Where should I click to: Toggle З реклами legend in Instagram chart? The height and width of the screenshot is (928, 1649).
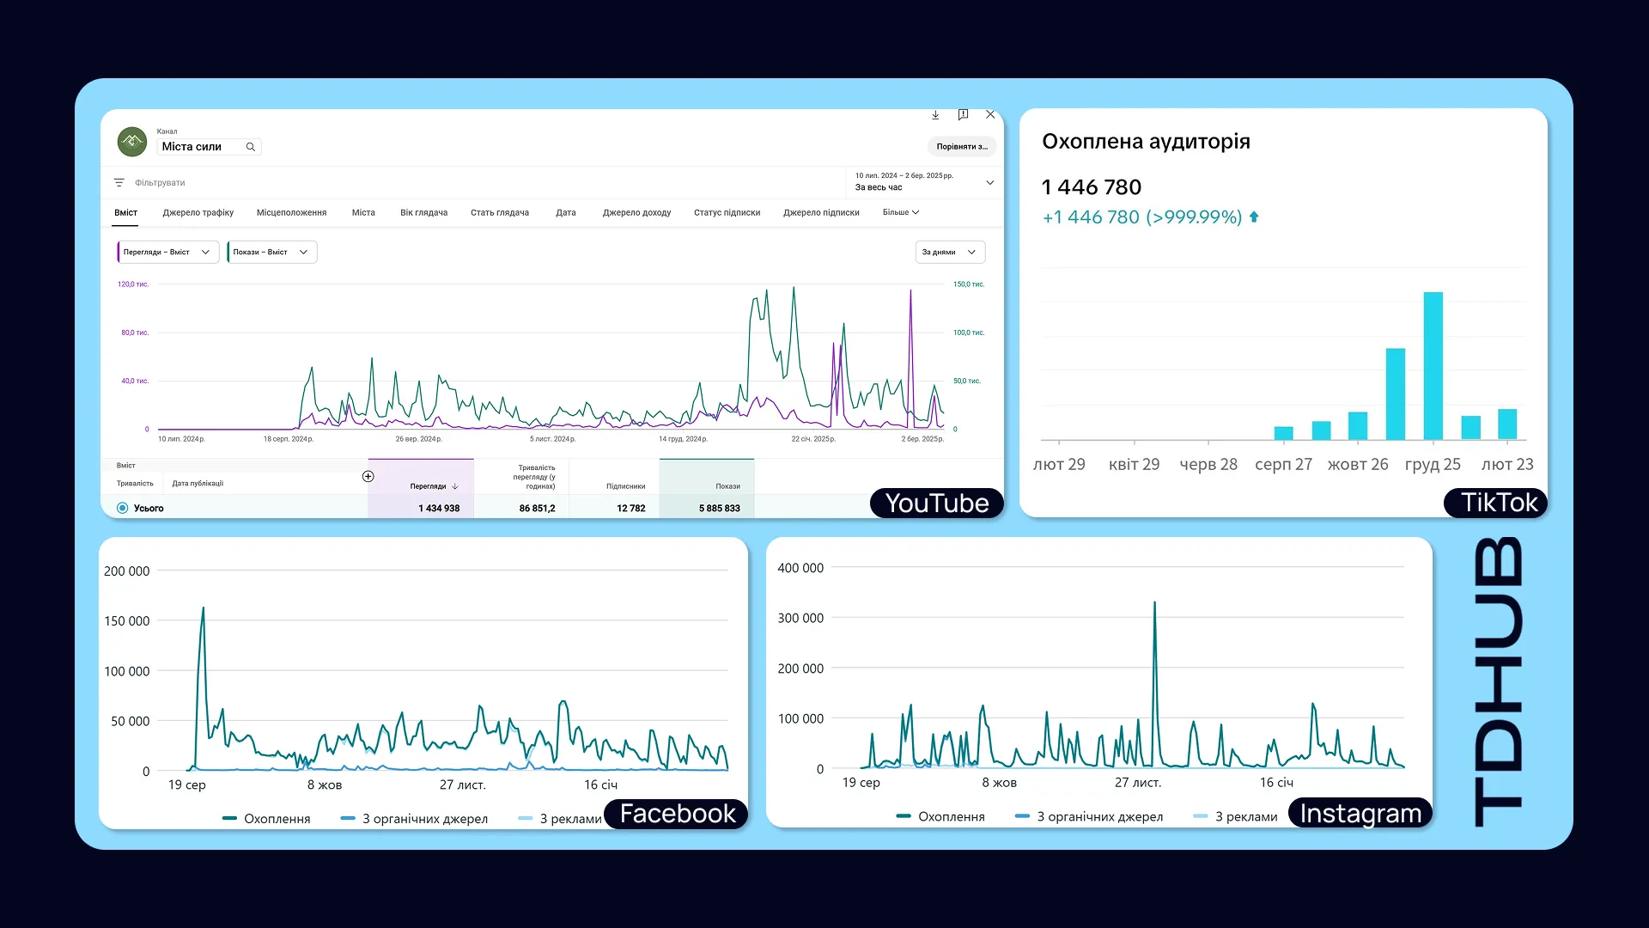click(1235, 816)
